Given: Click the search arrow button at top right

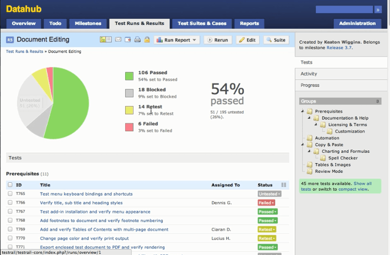Looking at the screenshot, I should point(378,9).
